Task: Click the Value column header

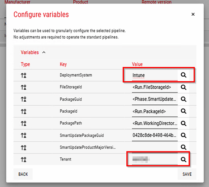Action: (137, 64)
